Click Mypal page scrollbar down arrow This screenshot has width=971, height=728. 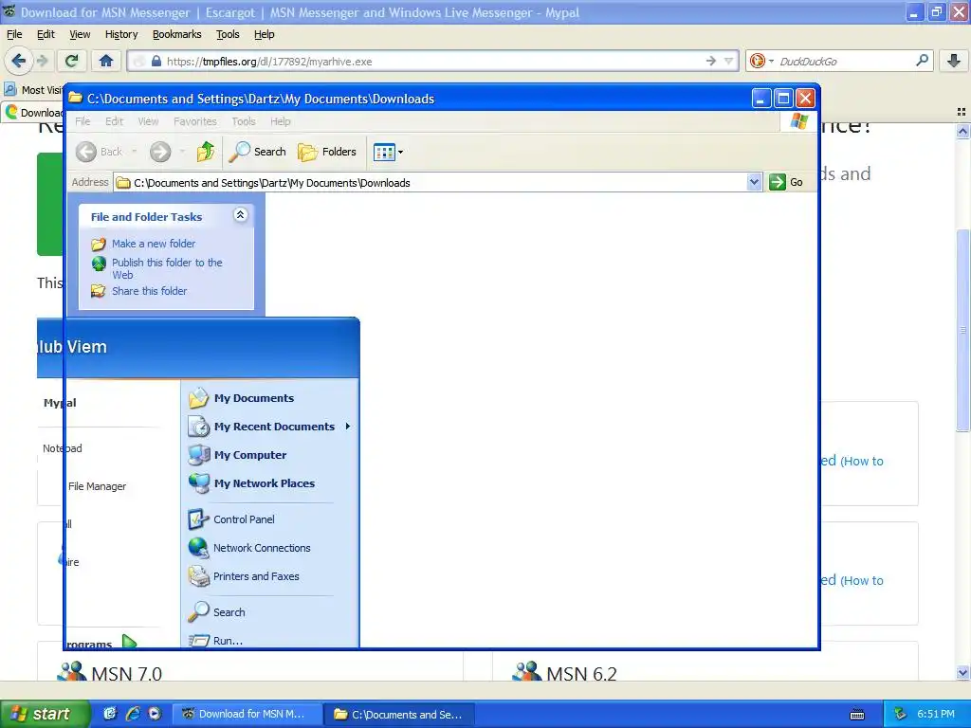(962, 672)
